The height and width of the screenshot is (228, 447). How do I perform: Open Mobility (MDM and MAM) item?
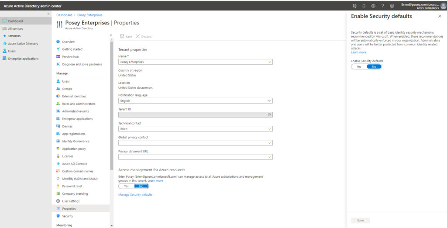point(81,179)
